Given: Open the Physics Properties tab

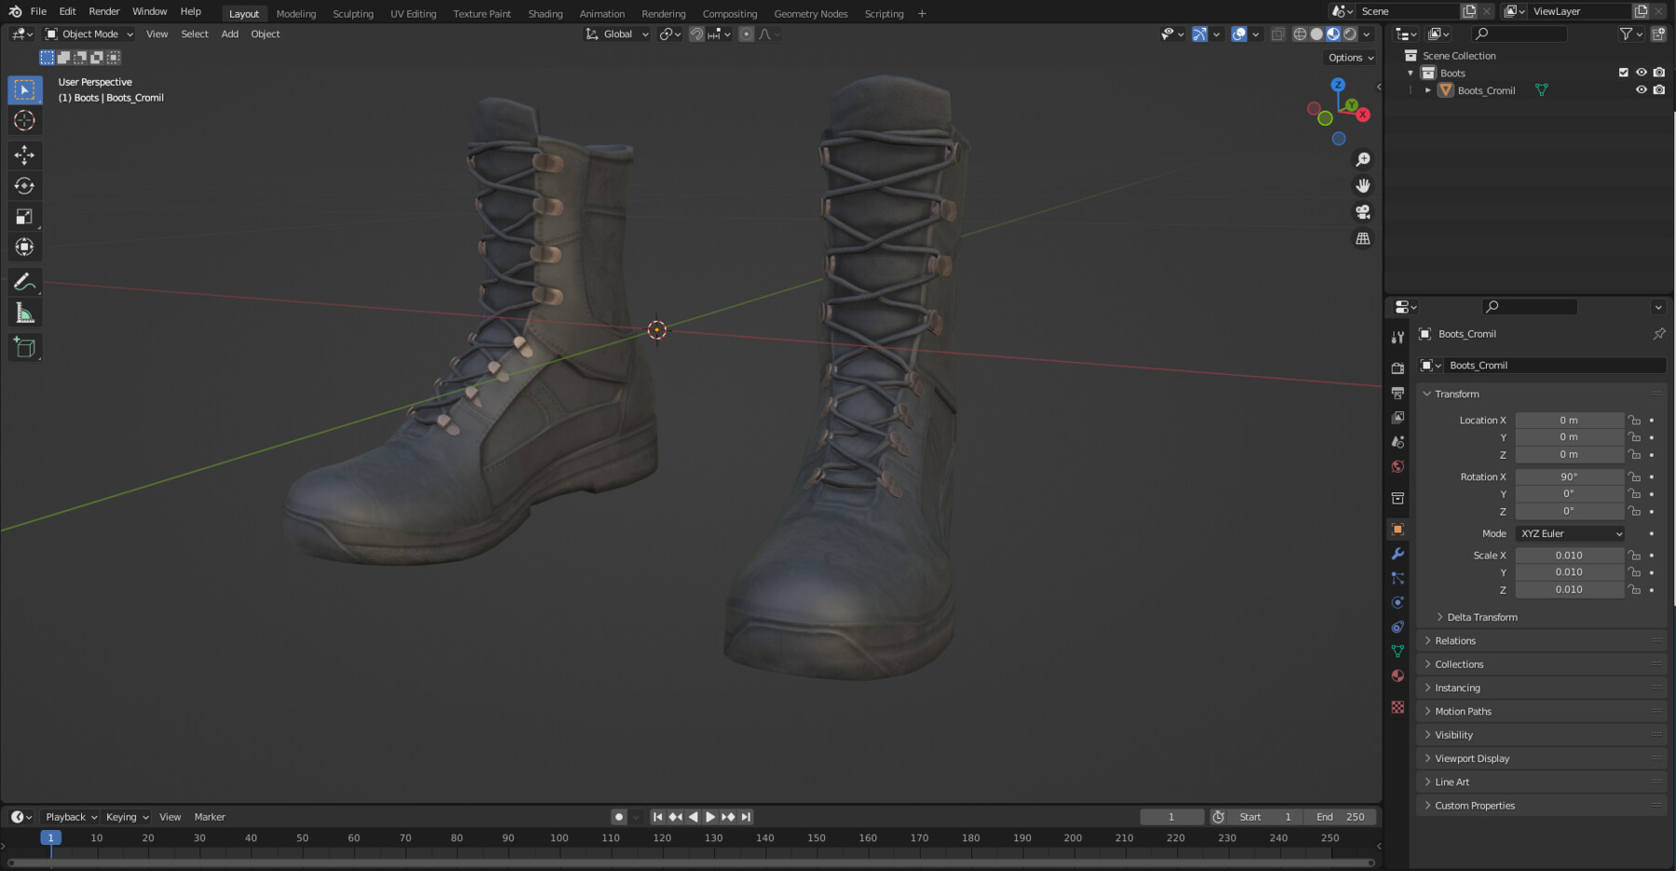Looking at the screenshot, I should 1398,602.
